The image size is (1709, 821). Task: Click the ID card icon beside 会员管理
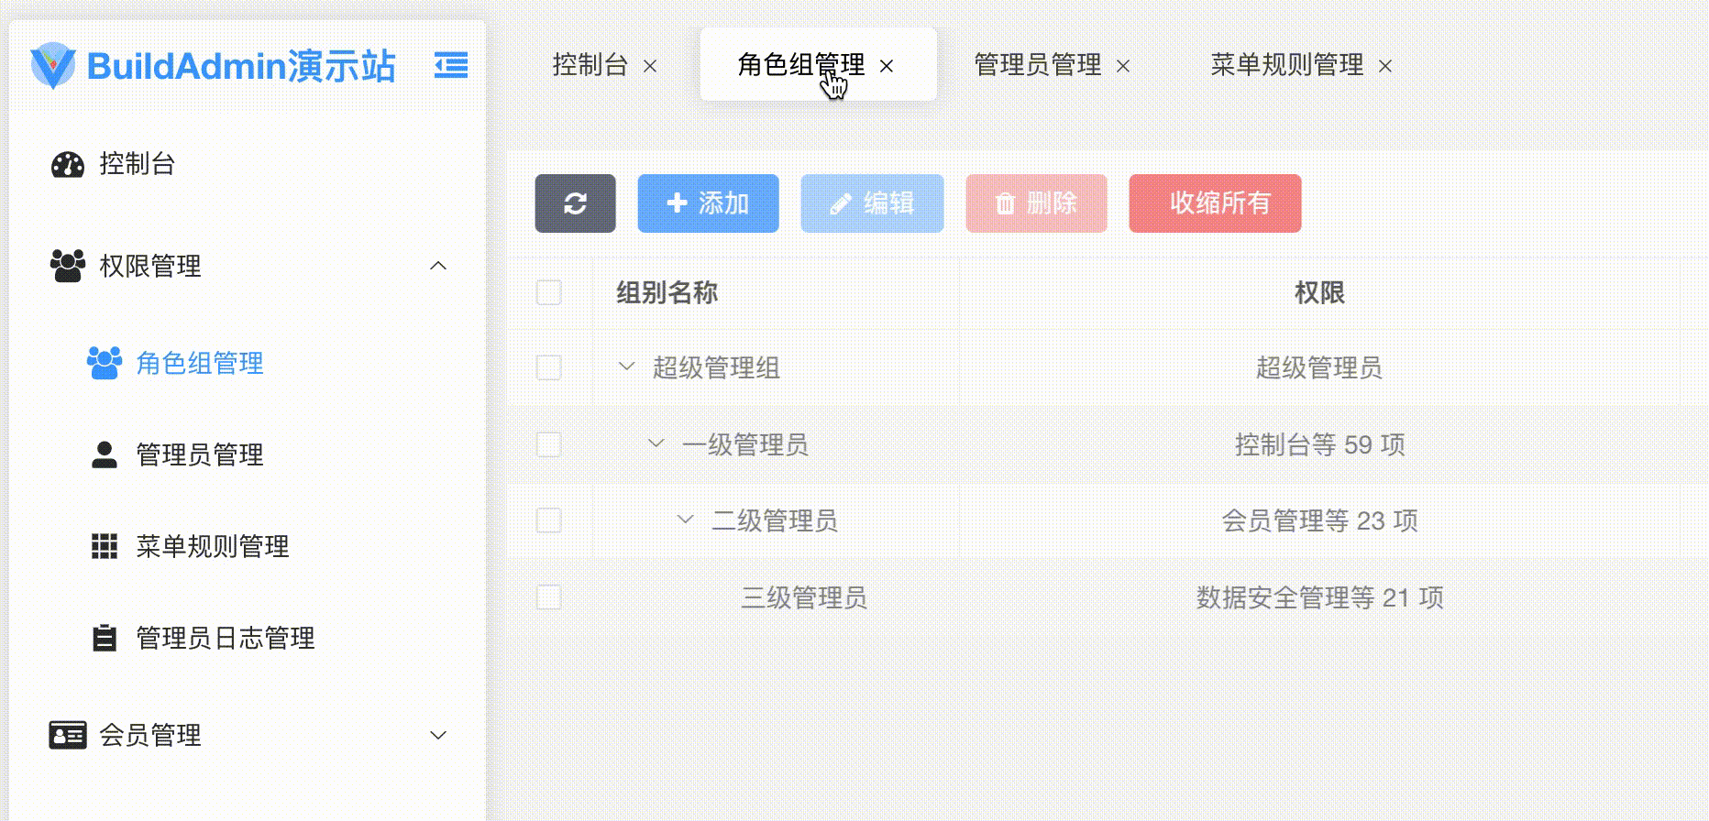tap(68, 735)
